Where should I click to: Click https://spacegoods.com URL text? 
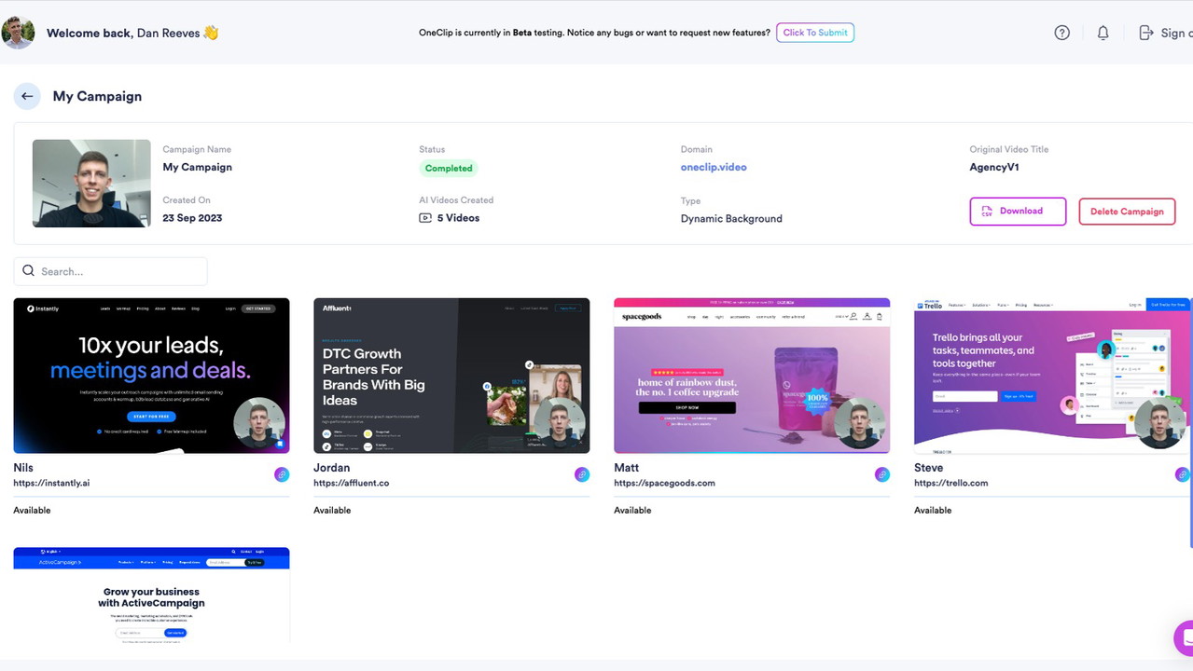coord(665,484)
